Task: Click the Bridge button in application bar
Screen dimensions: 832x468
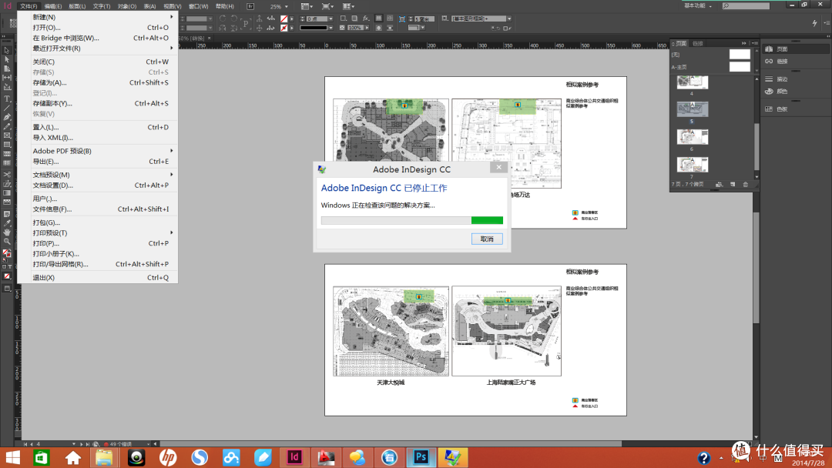Action: 250,6
